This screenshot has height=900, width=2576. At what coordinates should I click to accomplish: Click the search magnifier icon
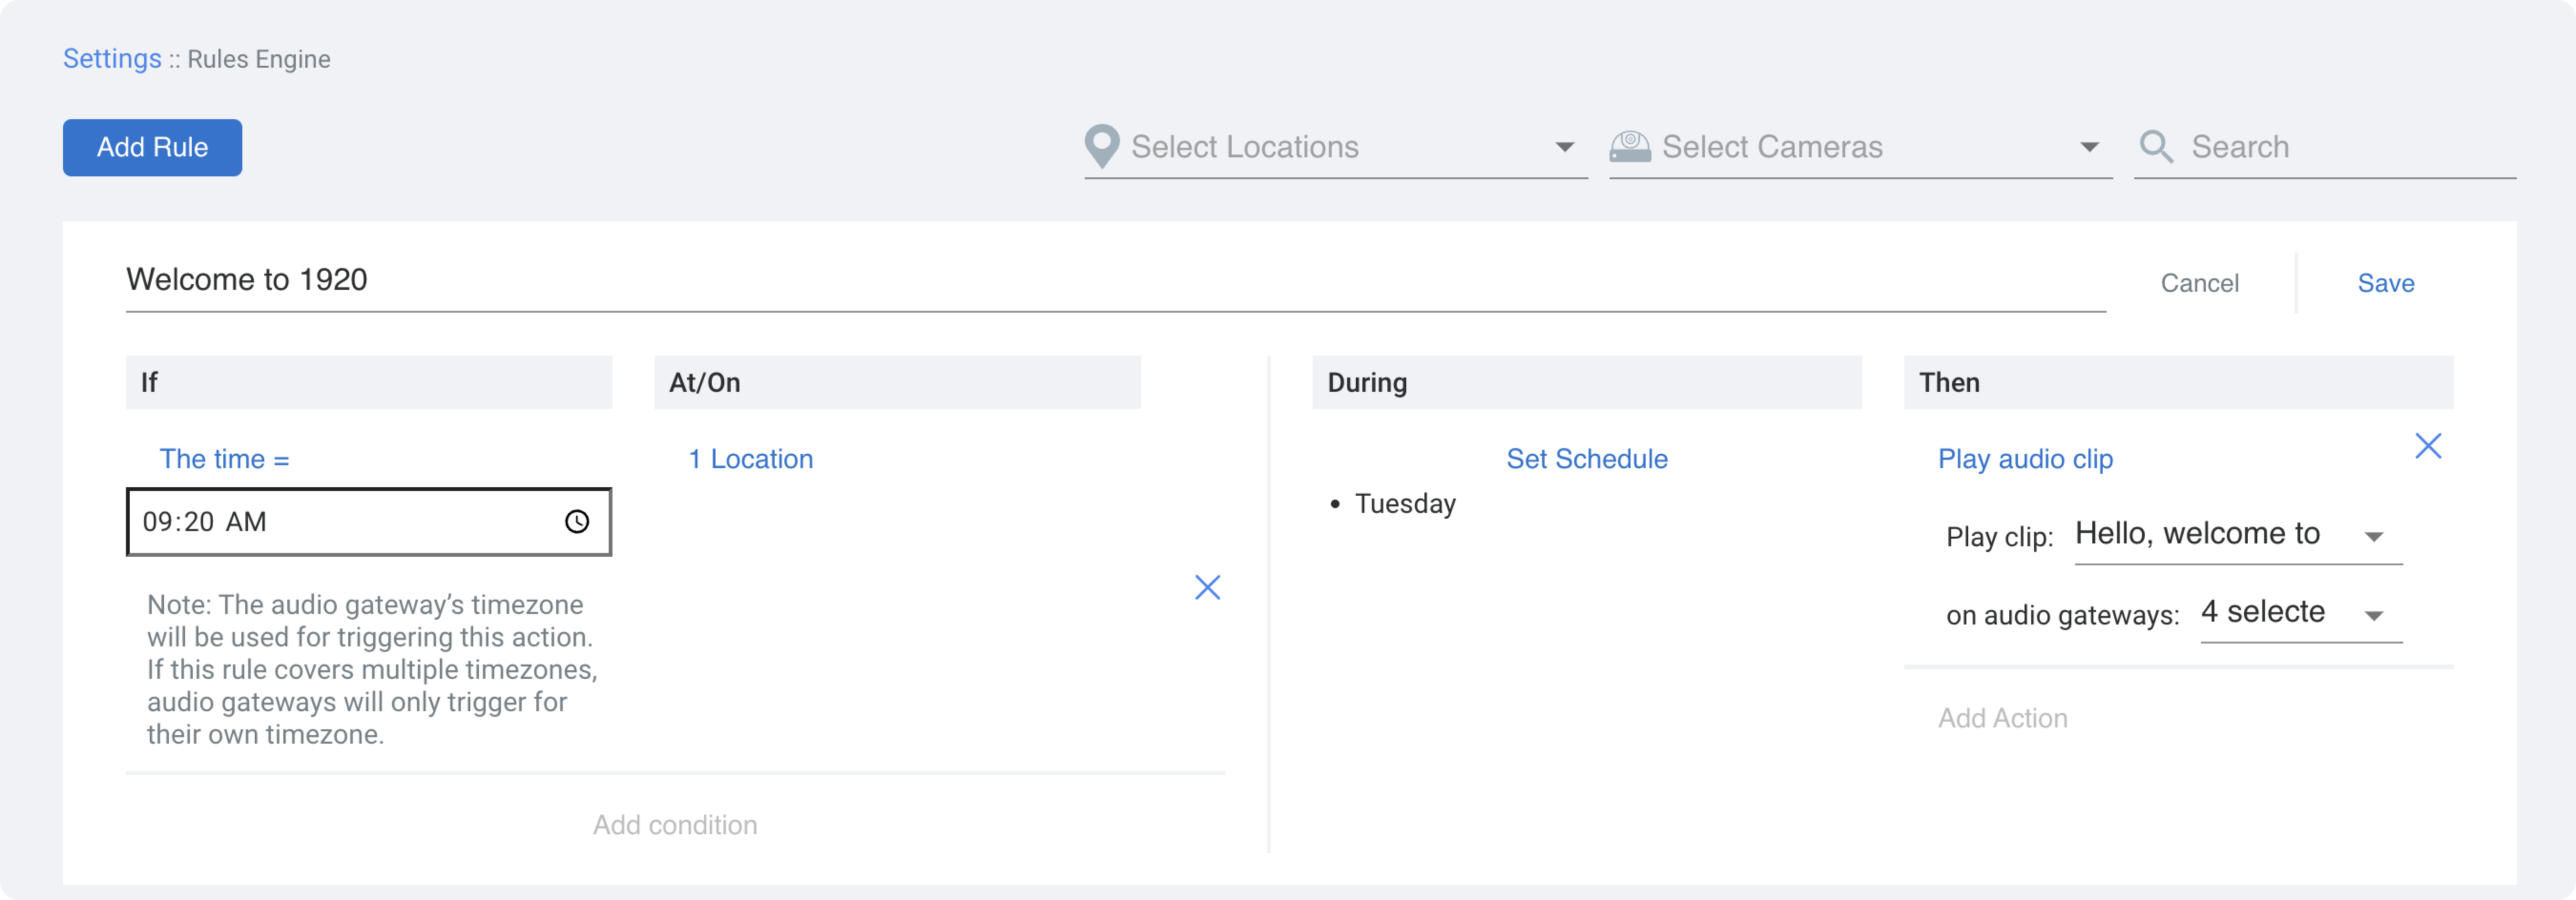click(2156, 147)
